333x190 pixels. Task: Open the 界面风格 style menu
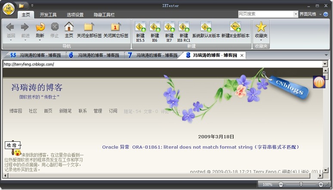click(310, 14)
